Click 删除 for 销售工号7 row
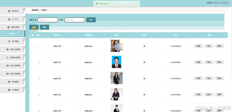232x112 pixels. pos(219,62)
